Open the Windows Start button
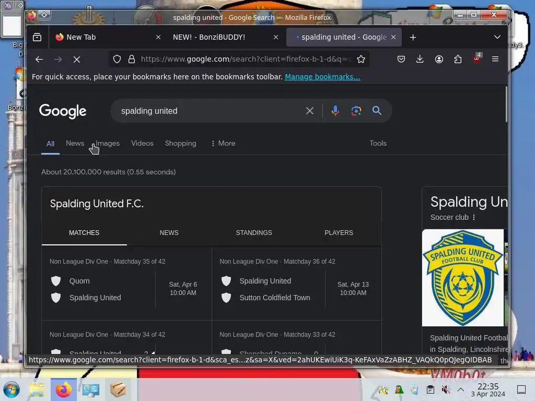 click(x=11, y=390)
